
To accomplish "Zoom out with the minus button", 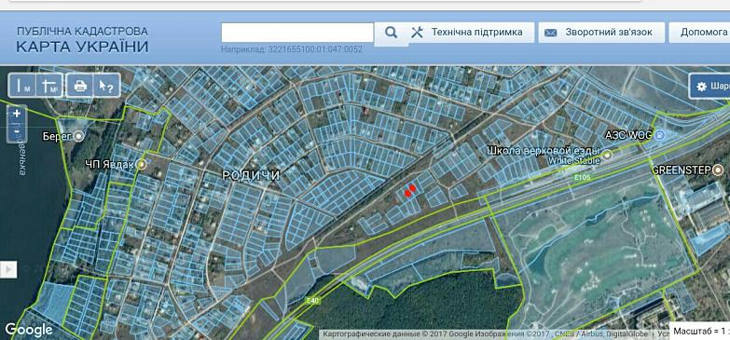I will point(17,132).
